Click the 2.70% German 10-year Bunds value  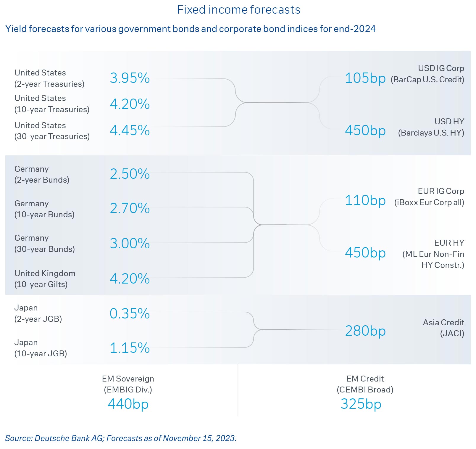point(130,208)
